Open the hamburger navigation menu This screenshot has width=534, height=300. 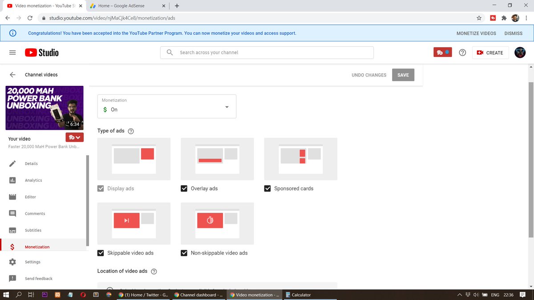click(12, 52)
